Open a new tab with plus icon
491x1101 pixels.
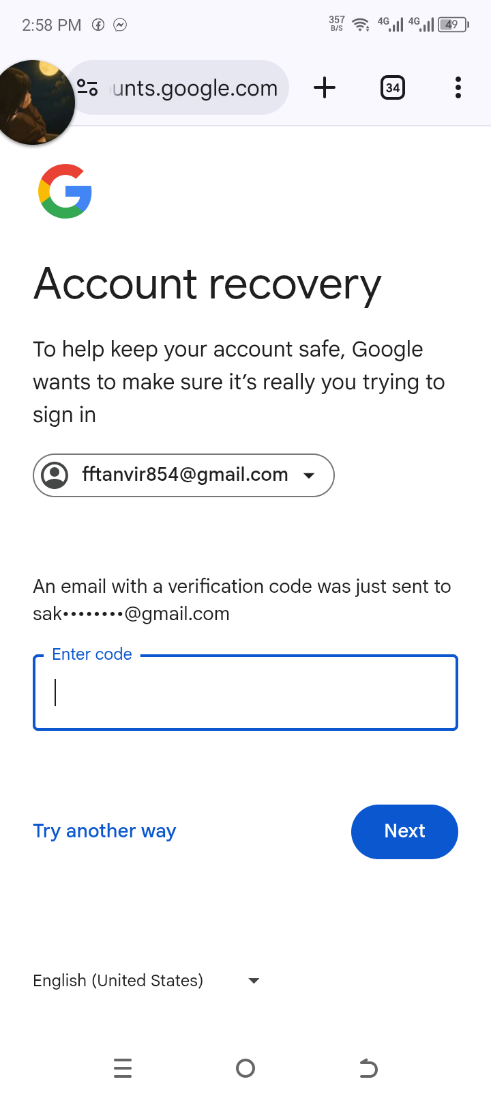pos(325,87)
